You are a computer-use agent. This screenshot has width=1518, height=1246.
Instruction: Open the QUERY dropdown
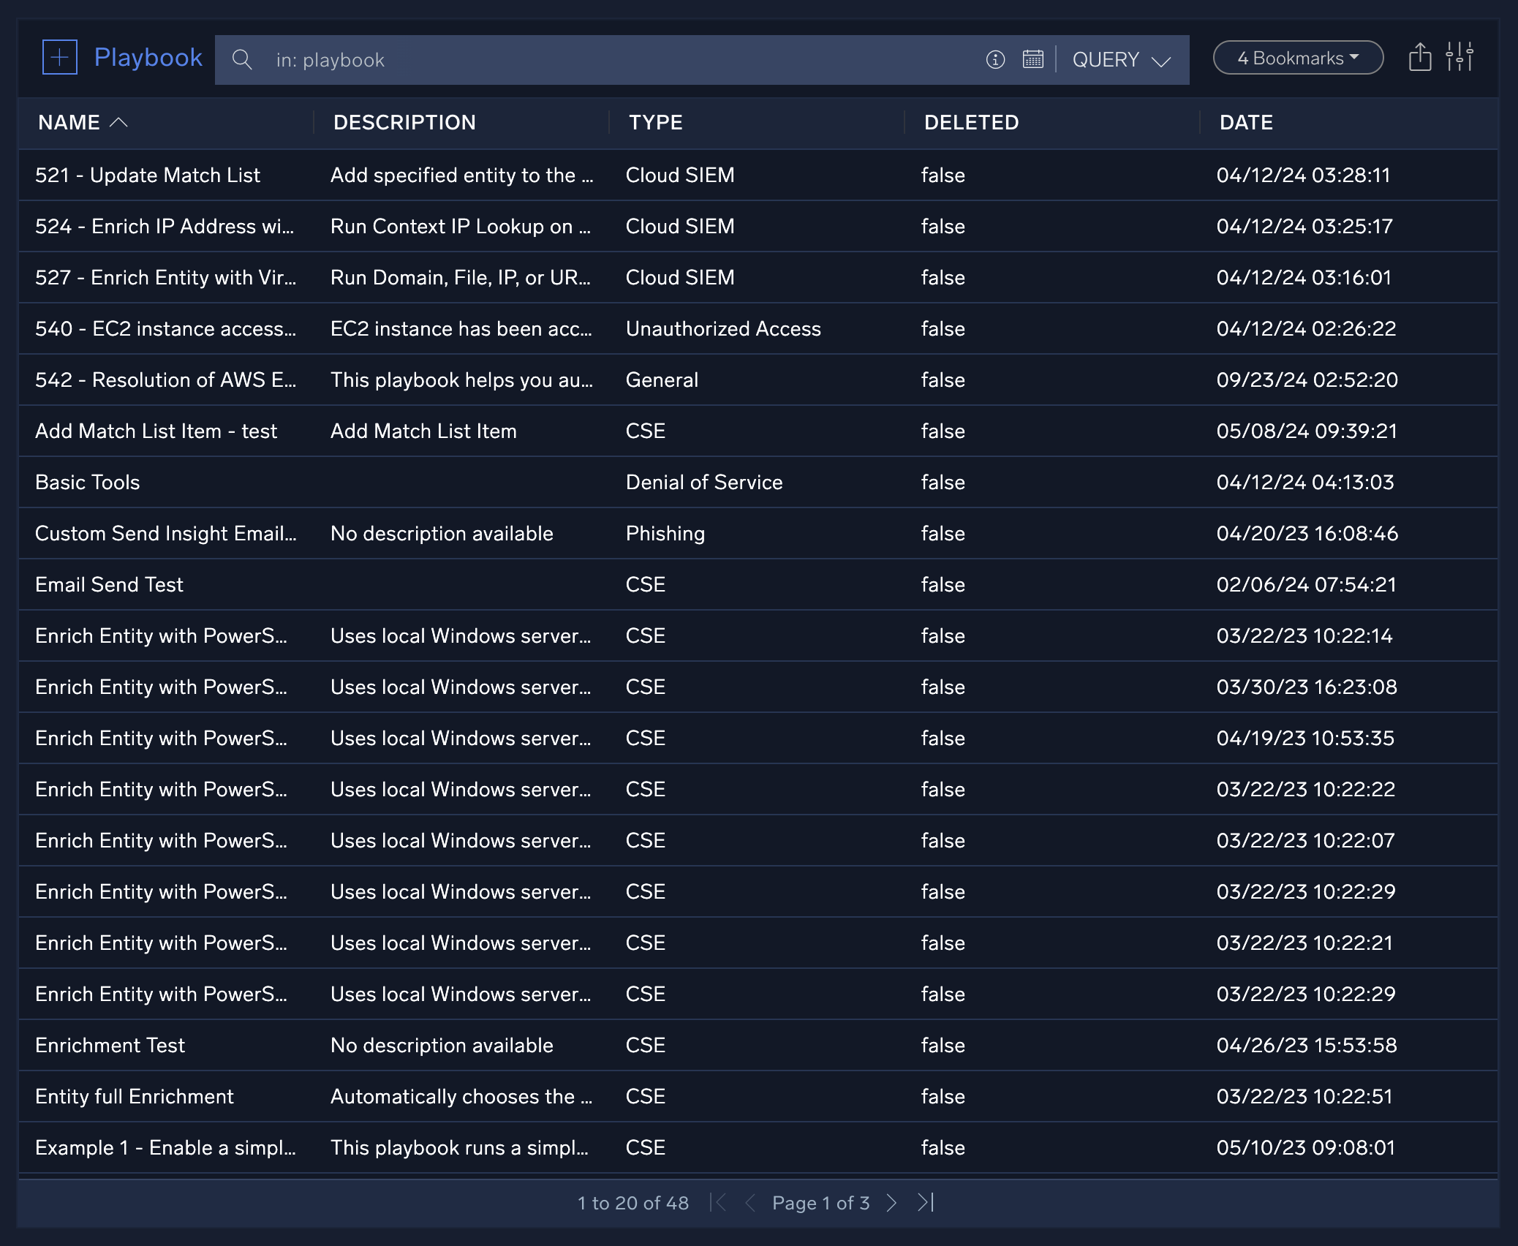[x=1123, y=60]
